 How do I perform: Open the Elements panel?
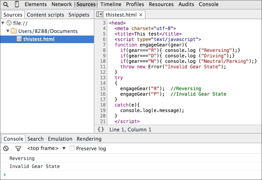(36, 4)
